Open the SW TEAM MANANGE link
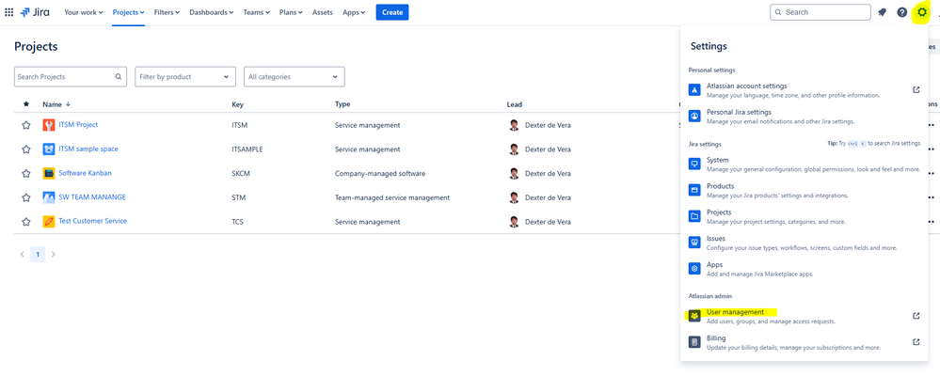The height and width of the screenshot is (392, 940). [92, 196]
